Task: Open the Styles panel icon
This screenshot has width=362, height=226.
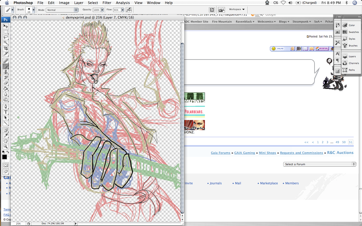Action: point(345,39)
